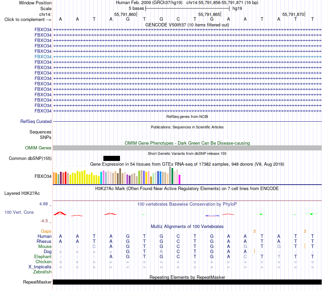The height and width of the screenshot is (290, 322).
Task: Click the Elephant alignment row label
Action: click(43, 257)
